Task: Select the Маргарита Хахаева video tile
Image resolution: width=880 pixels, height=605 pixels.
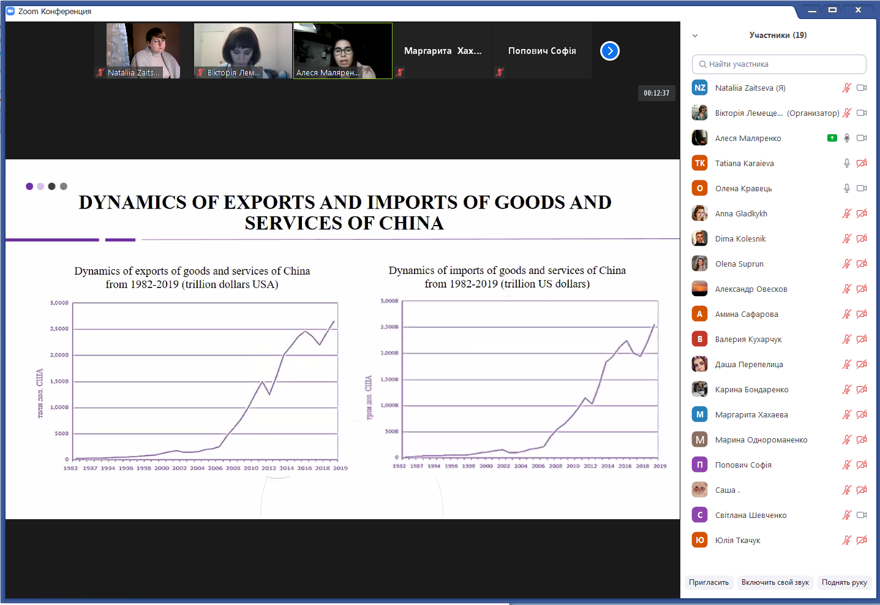Action: coord(443,51)
